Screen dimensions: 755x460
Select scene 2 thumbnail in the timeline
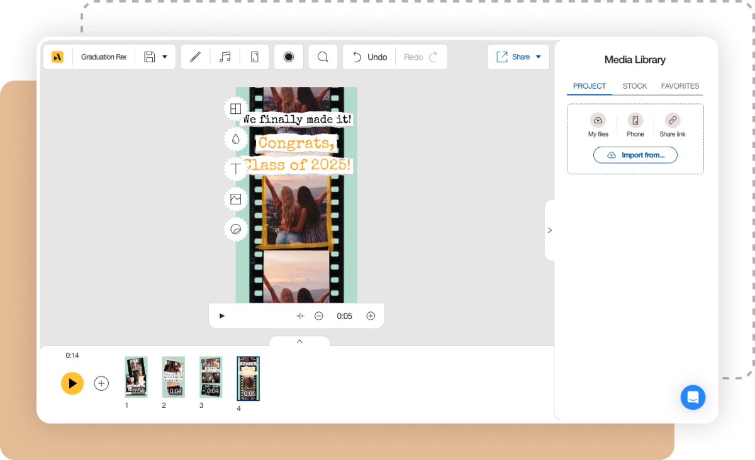[174, 378]
